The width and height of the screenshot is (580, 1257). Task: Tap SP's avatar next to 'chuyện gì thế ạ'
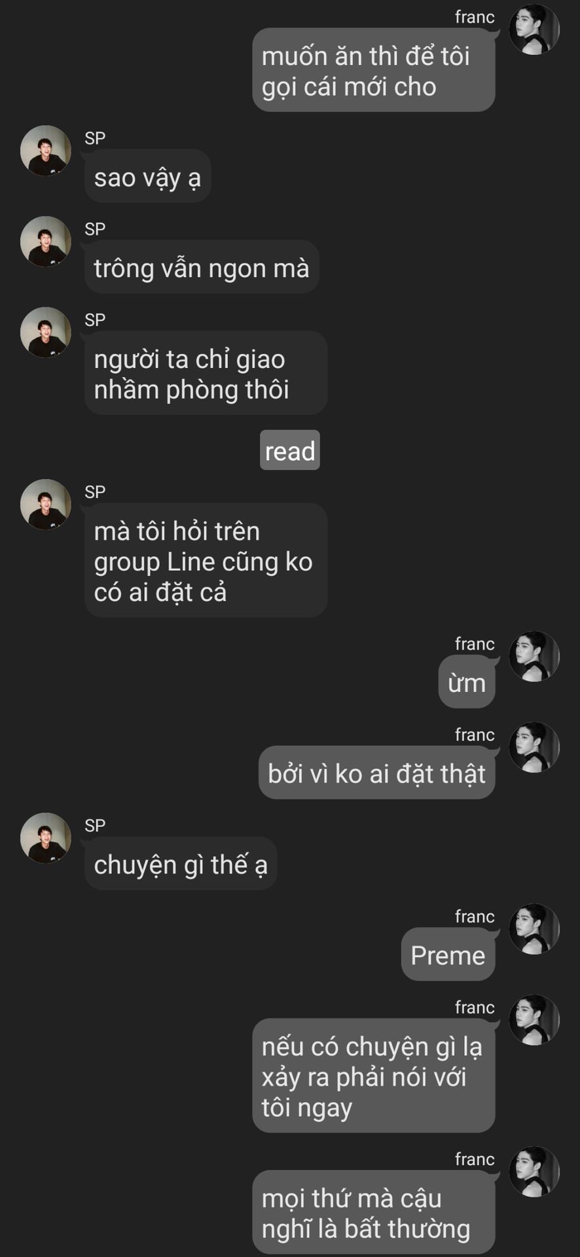click(x=46, y=838)
